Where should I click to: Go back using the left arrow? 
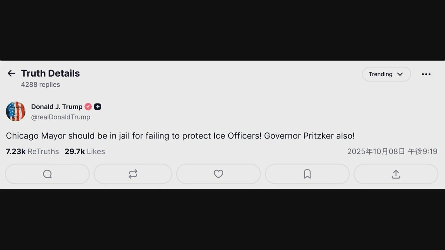point(11,73)
